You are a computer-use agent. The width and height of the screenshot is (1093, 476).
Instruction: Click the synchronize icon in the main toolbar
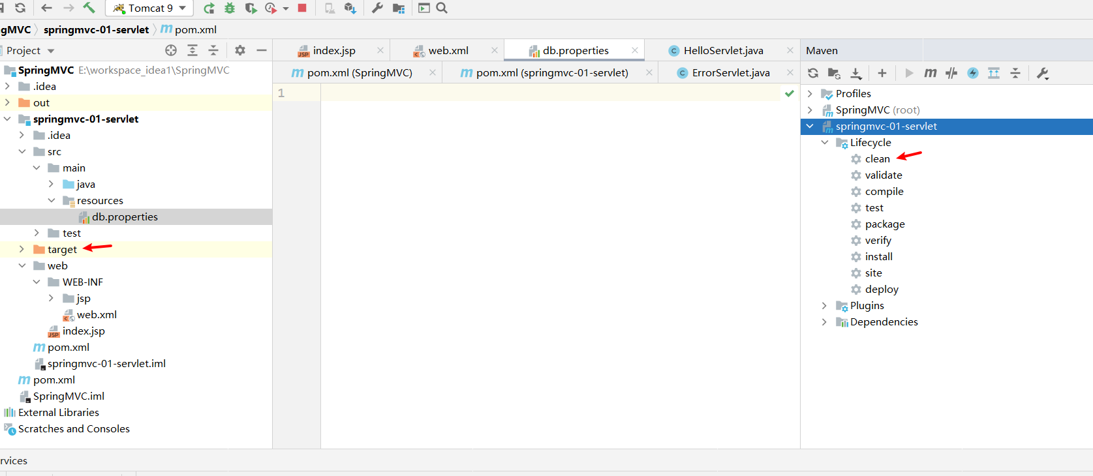pos(20,8)
